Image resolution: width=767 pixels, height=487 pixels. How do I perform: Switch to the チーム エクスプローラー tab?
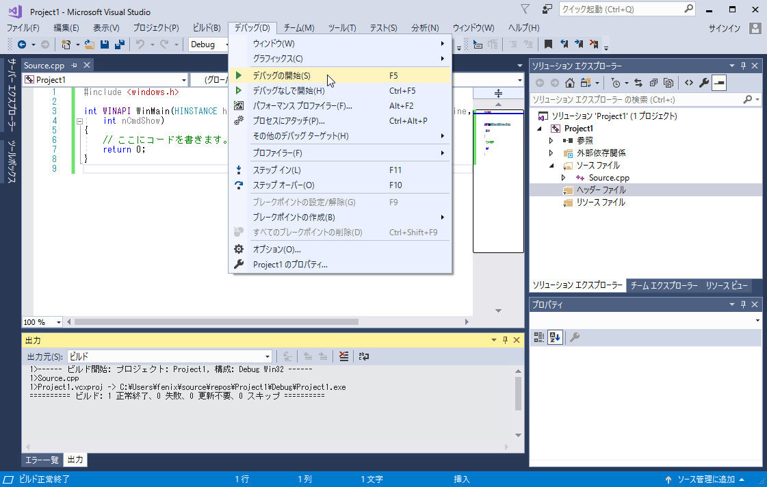click(x=664, y=285)
